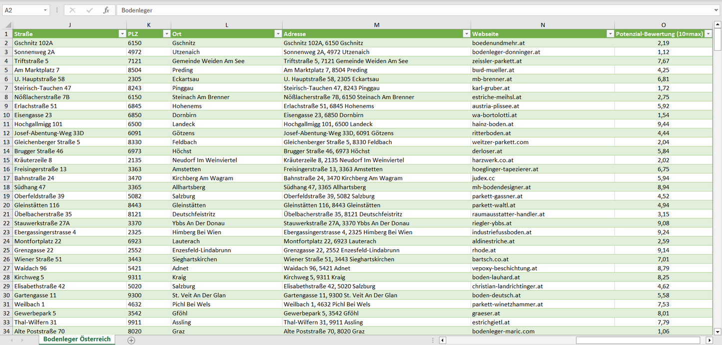This screenshot has width=722, height=345.
Task: Expand the formula bar with chevron
Action: pyautogui.click(x=717, y=10)
